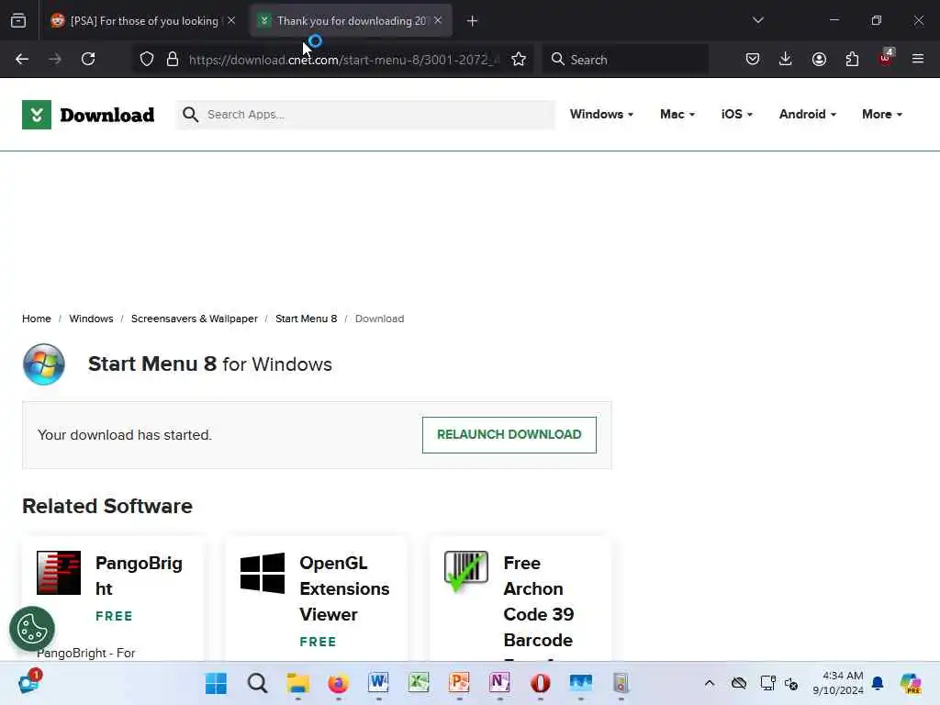Open the Firefox hamburger application menu
The image size is (940, 705).
pyautogui.click(x=918, y=60)
